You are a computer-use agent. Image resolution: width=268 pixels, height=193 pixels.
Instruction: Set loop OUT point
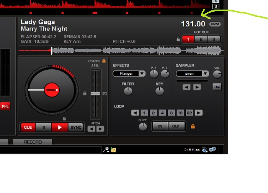(176, 126)
